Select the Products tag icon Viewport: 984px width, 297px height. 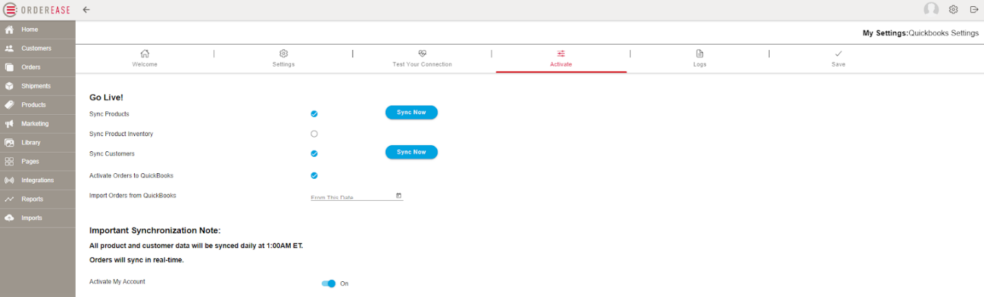(x=10, y=105)
